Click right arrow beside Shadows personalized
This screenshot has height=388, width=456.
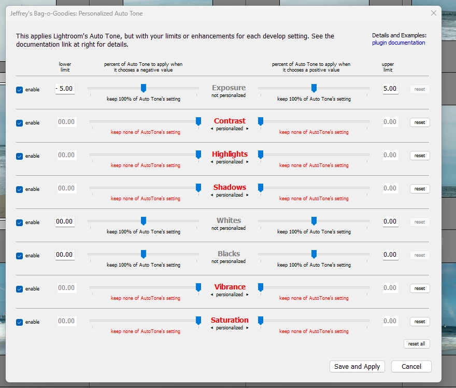click(247, 195)
